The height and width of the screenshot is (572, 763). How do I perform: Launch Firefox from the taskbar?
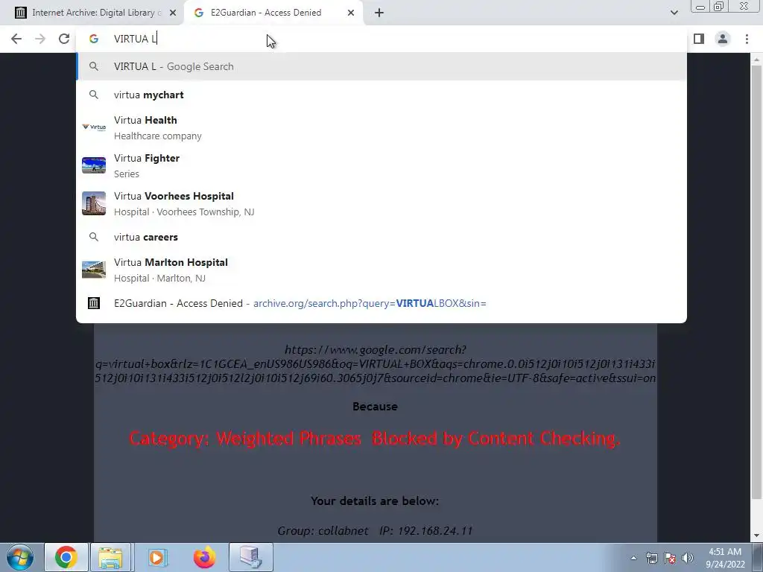coord(204,557)
